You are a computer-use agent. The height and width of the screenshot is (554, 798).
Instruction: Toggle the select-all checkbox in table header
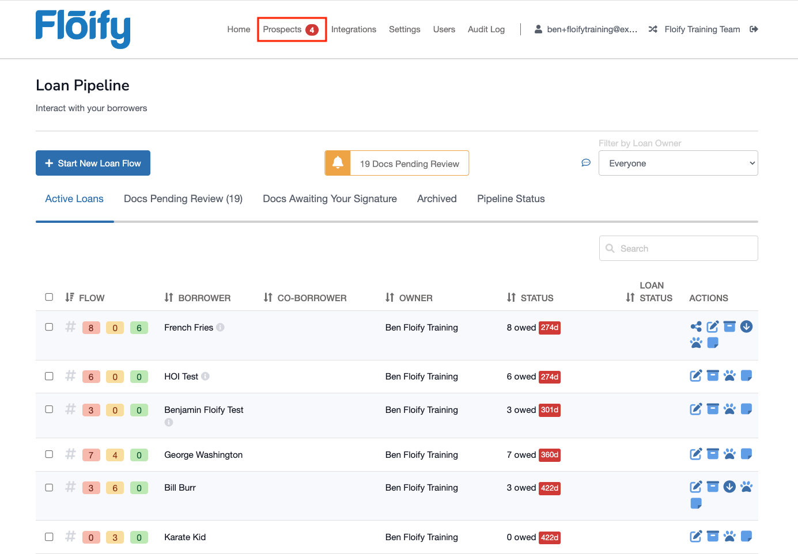(49, 297)
